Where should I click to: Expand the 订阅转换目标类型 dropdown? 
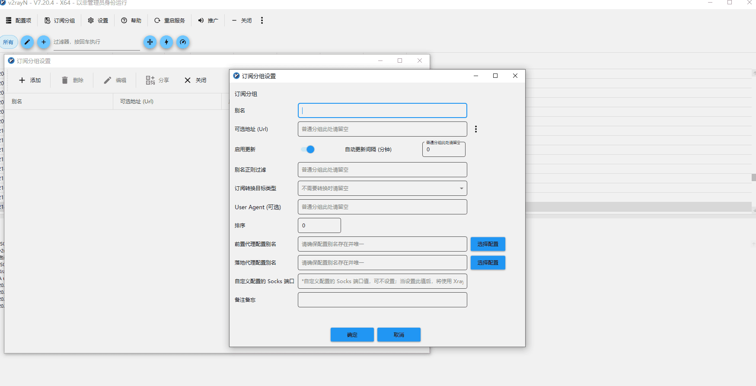click(383, 188)
